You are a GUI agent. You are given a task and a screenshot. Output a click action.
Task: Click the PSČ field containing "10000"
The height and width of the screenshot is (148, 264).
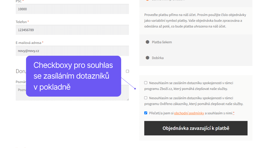point(72,9)
